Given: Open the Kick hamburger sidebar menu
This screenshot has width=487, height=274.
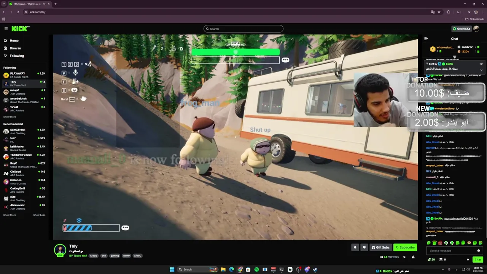Looking at the screenshot, I should [6, 29].
